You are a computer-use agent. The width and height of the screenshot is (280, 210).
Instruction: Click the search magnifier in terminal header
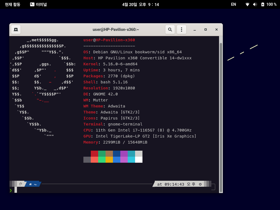click(x=170, y=30)
